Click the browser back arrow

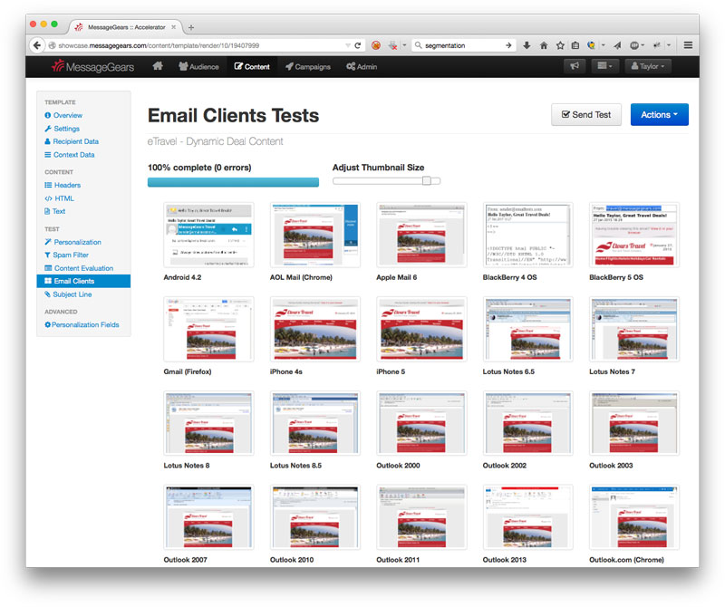coord(38,44)
